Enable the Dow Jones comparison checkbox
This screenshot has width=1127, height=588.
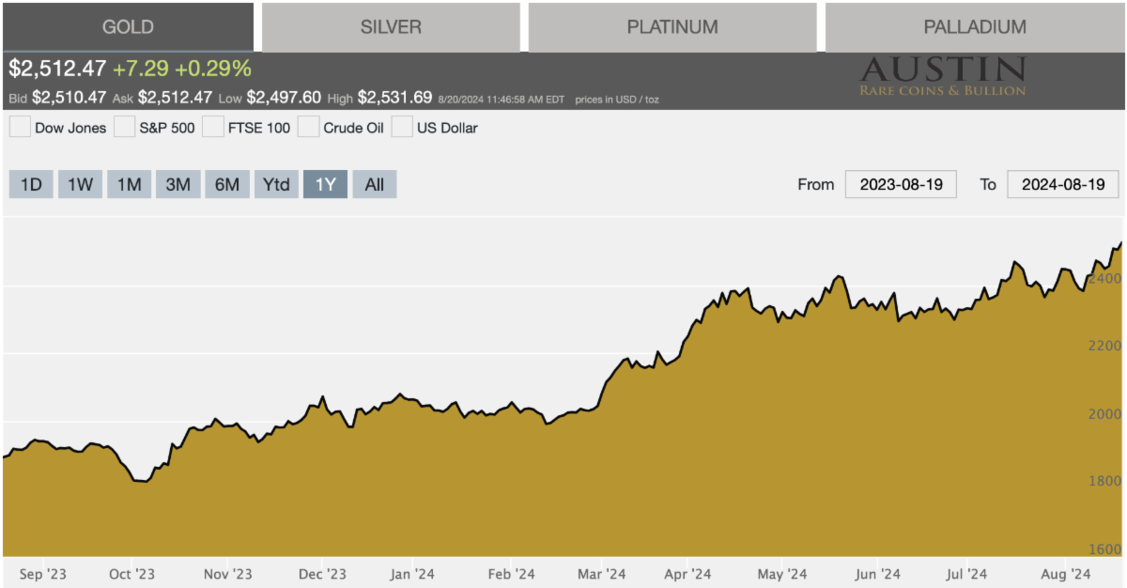point(20,128)
